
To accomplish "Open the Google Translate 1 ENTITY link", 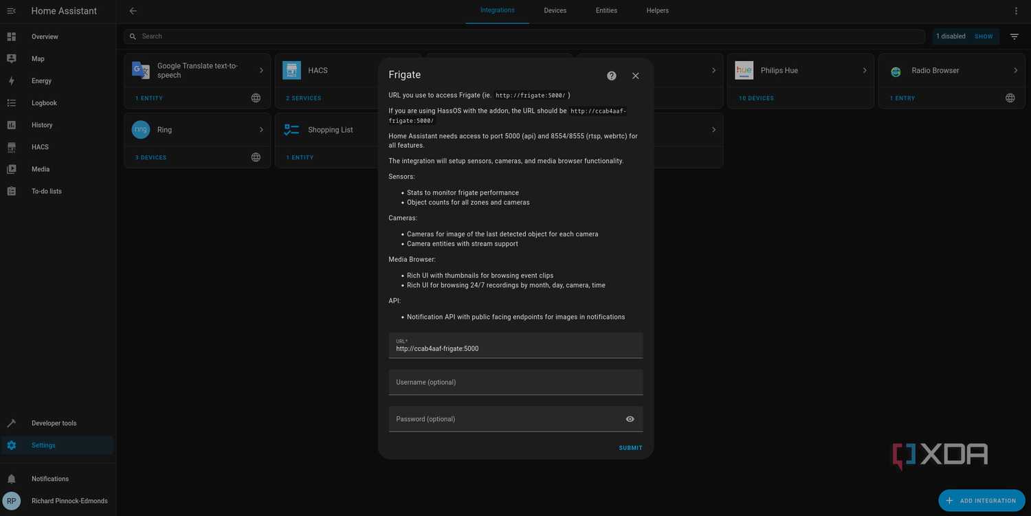I will pyautogui.click(x=149, y=98).
